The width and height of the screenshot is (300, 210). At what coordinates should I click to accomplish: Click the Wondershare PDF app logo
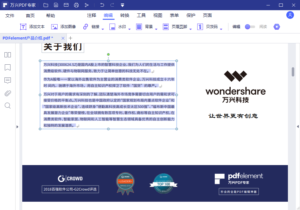point(5,5)
